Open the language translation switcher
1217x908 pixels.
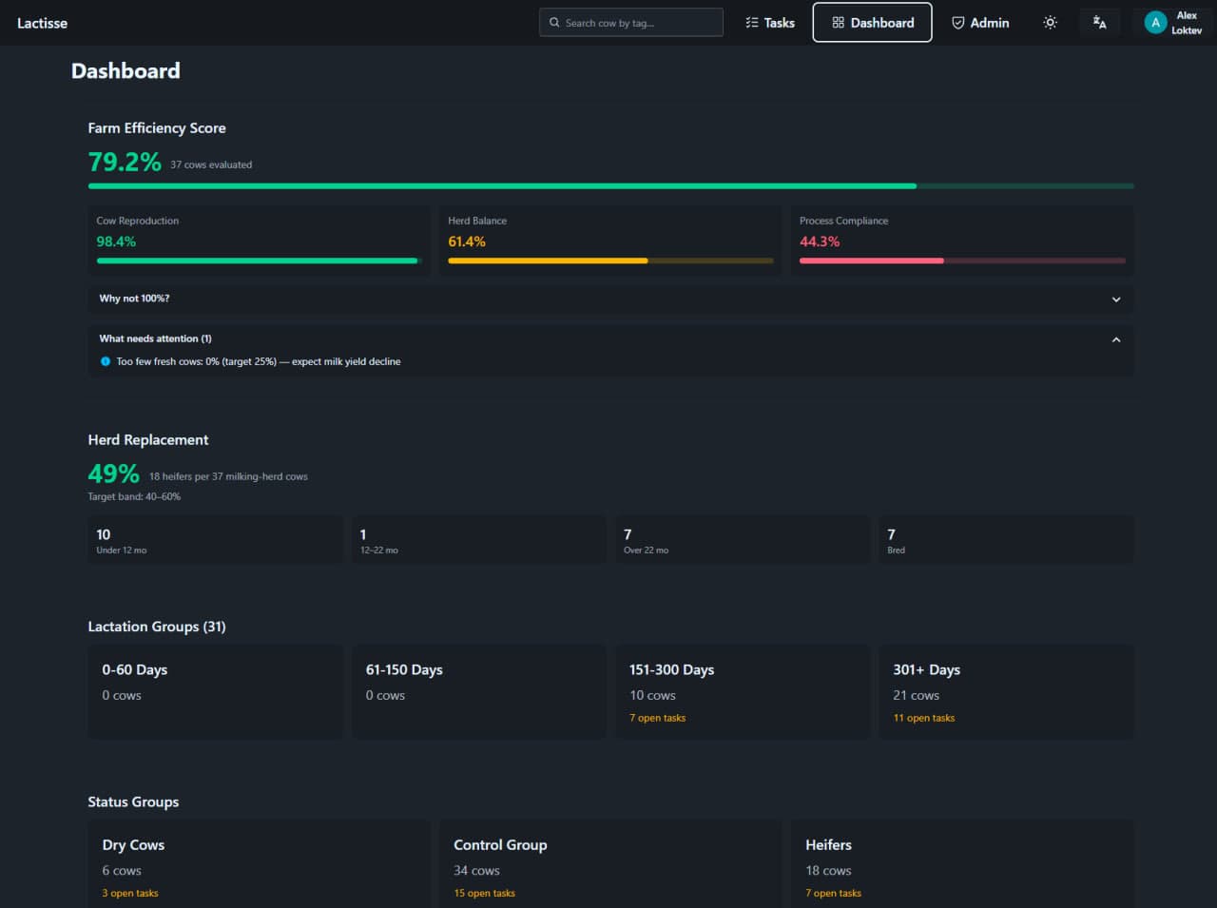(x=1099, y=23)
